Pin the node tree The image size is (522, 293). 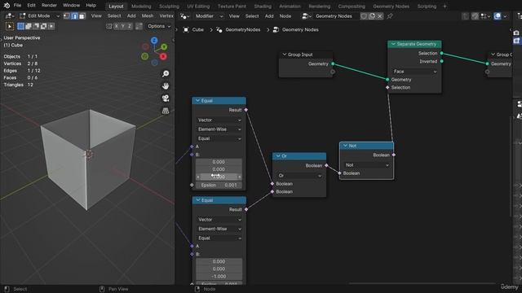pos(390,16)
